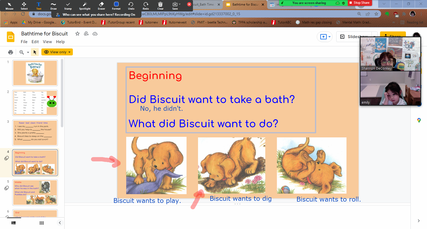Screen dimensions: 427x229
Task: Undo the last annotation
Action: pos(131,6)
